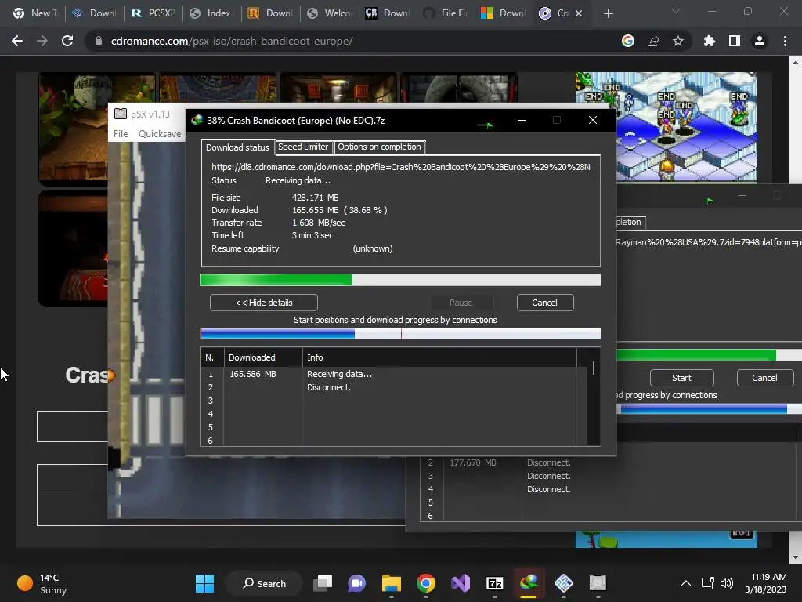Click the IDM icon in download dialog title
The height and width of the screenshot is (602, 802).
point(197,120)
